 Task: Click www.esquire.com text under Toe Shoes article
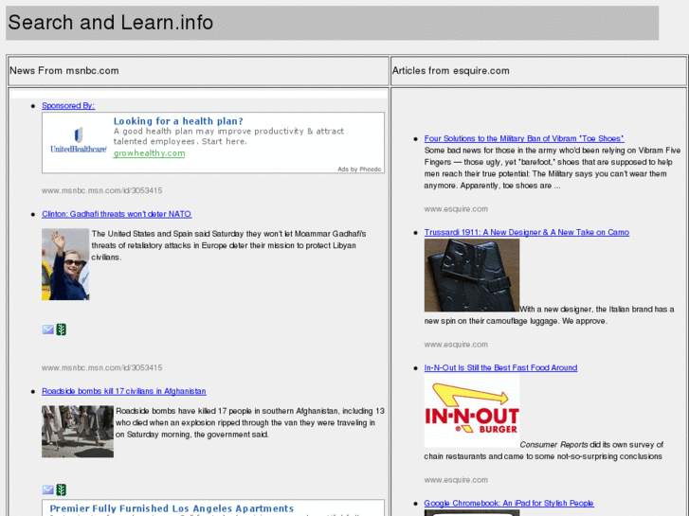tap(456, 209)
